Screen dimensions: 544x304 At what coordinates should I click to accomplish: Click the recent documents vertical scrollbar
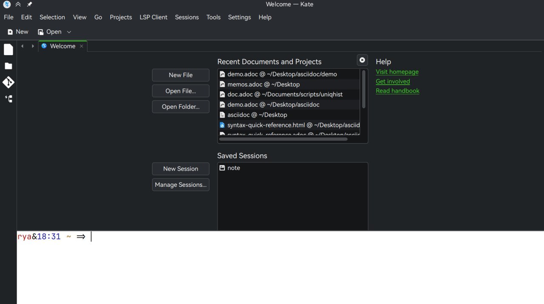tap(363, 89)
